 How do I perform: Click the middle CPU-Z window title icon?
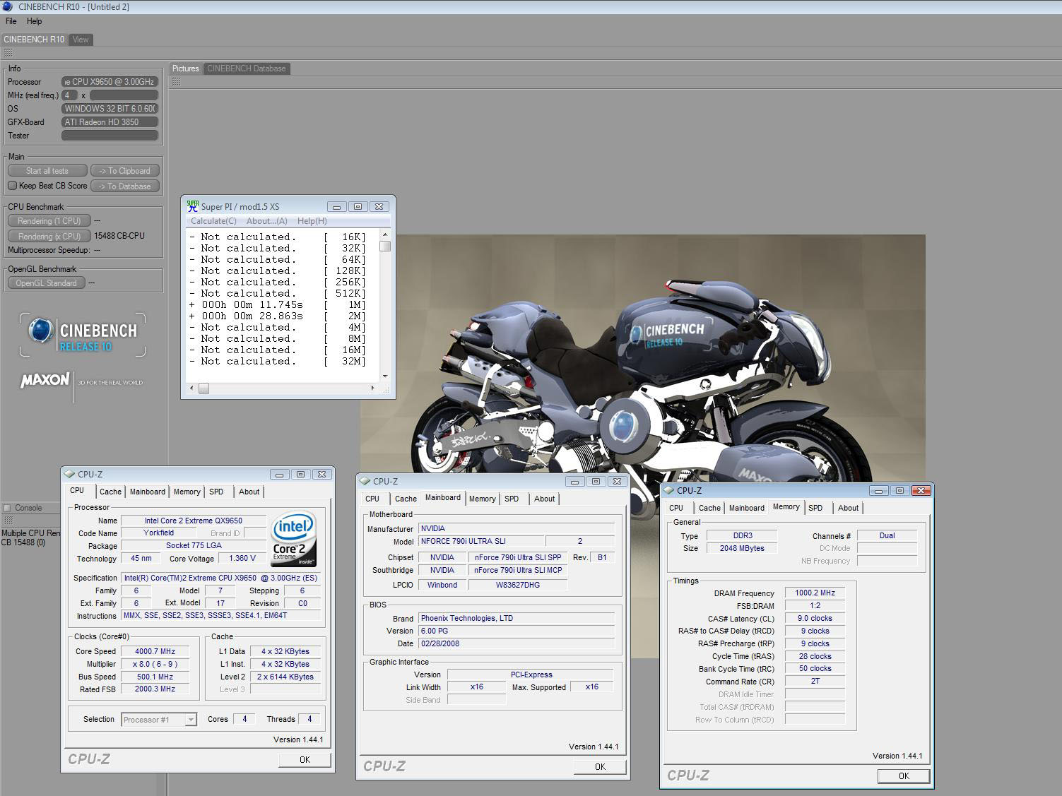pos(365,481)
